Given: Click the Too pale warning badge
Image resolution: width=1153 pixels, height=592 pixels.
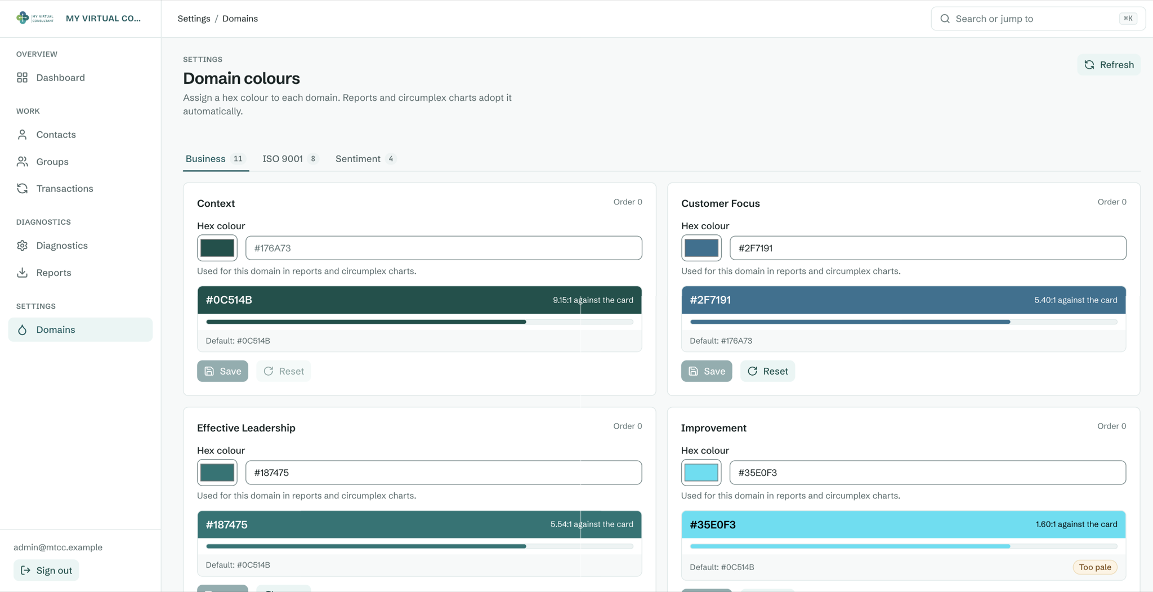Looking at the screenshot, I should tap(1095, 567).
